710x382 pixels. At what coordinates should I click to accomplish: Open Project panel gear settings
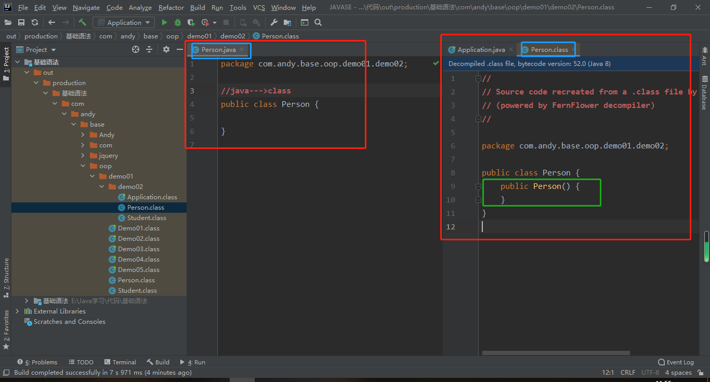coord(166,49)
